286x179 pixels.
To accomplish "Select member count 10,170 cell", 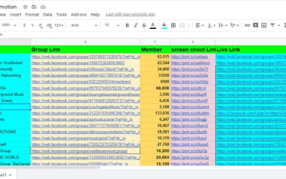I will [155, 138].
